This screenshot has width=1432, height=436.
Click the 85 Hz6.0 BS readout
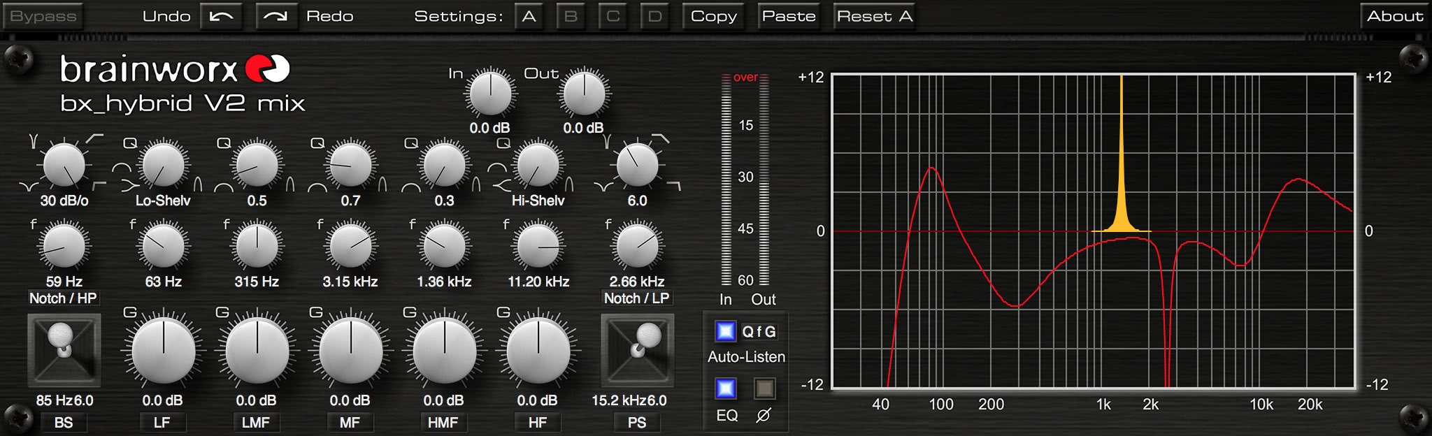pyautogui.click(x=64, y=401)
